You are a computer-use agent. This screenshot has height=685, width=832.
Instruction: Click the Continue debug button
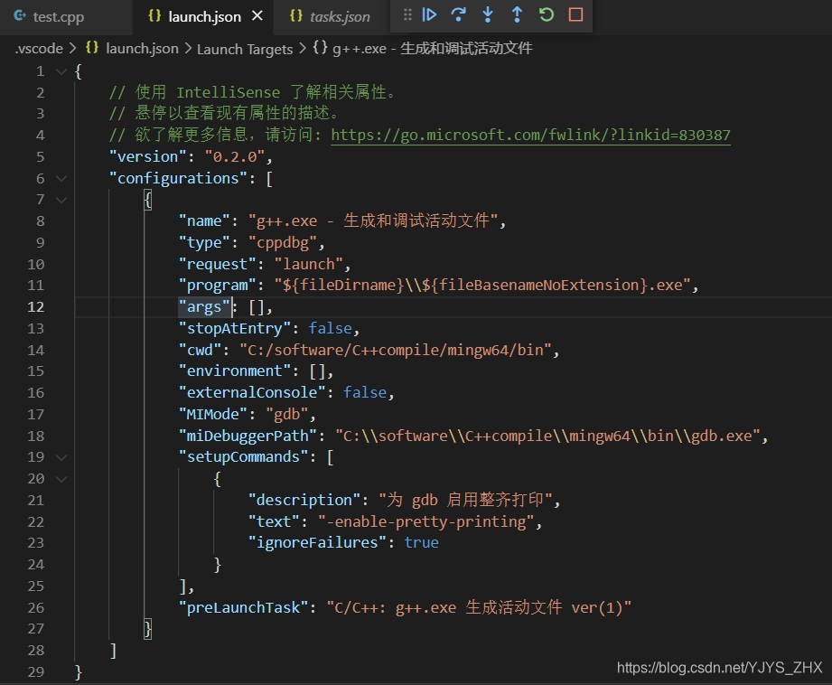[429, 14]
